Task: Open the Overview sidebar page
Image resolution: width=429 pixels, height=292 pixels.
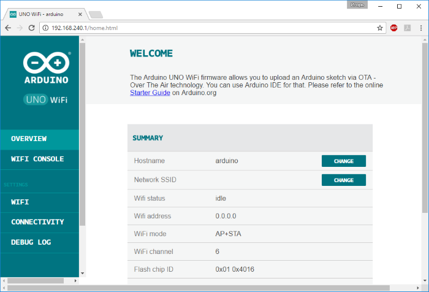Action: pos(40,139)
